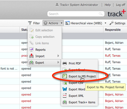The height and width of the screenshot is (109, 127).
Task: Click the Filter button label
Action: (x=37, y=23)
